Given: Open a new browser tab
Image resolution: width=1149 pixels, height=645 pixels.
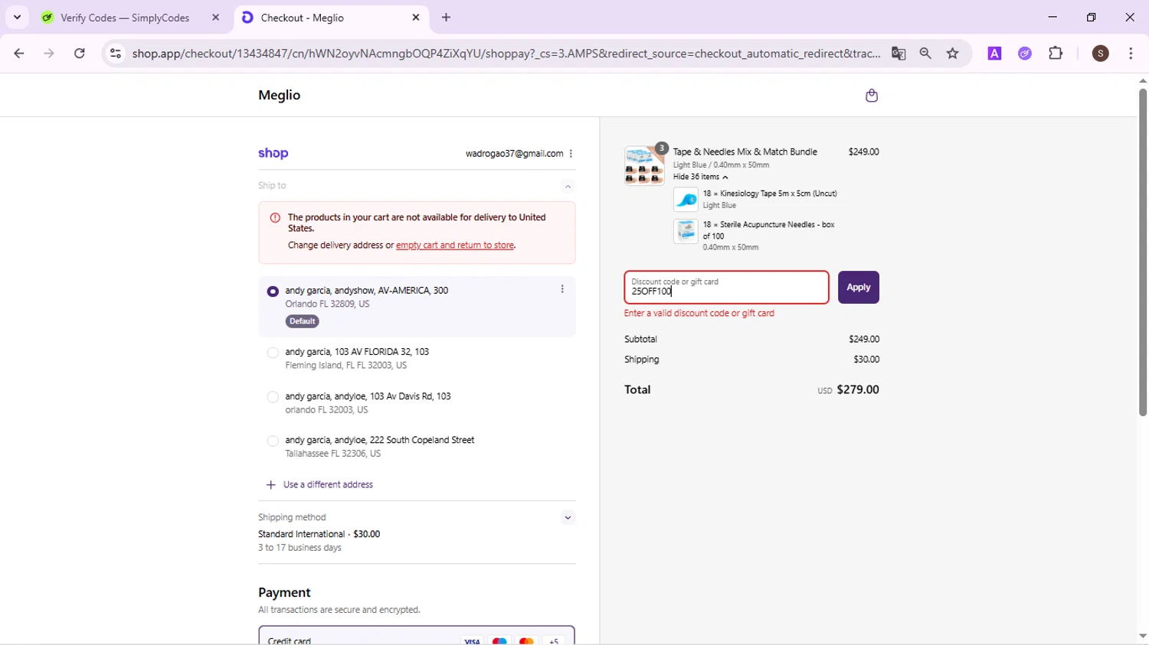Looking at the screenshot, I should click(447, 18).
